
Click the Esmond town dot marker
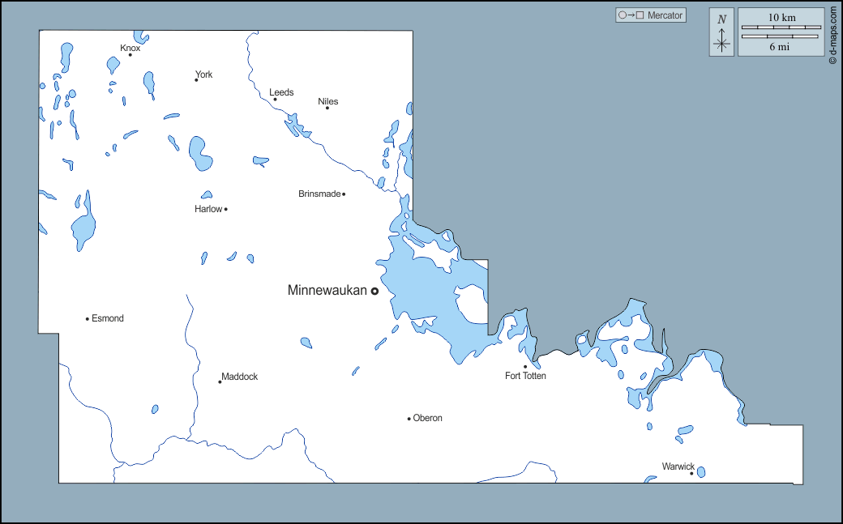click(x=88, y=318)
